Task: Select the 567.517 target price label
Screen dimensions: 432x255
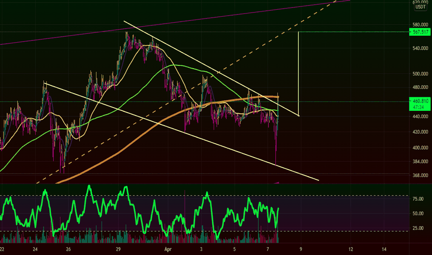Action: (420, 32)
